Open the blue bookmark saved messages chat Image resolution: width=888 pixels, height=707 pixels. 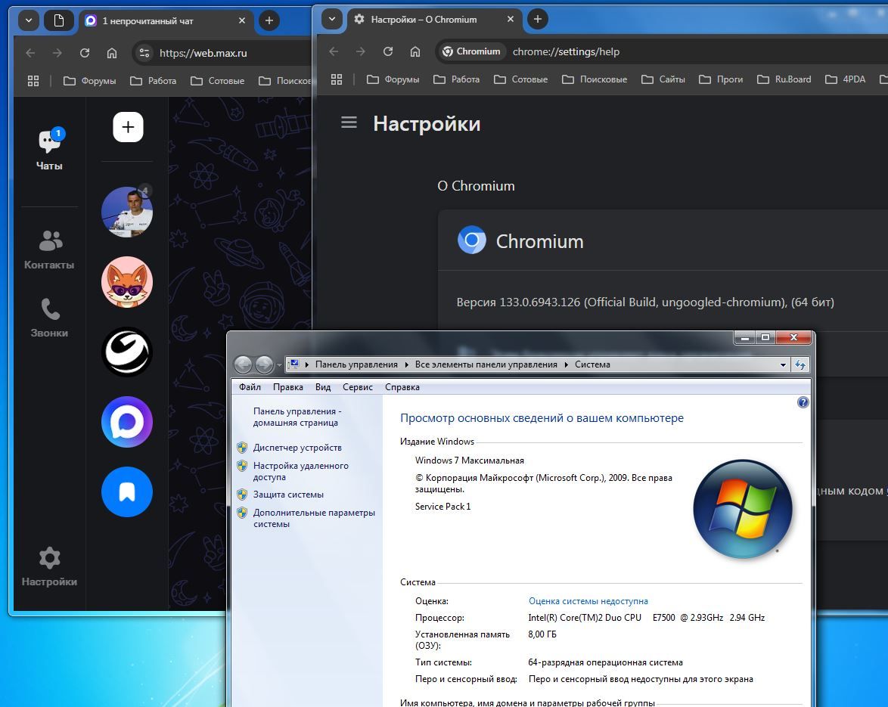pyautogui.click(x=127, y=492)
